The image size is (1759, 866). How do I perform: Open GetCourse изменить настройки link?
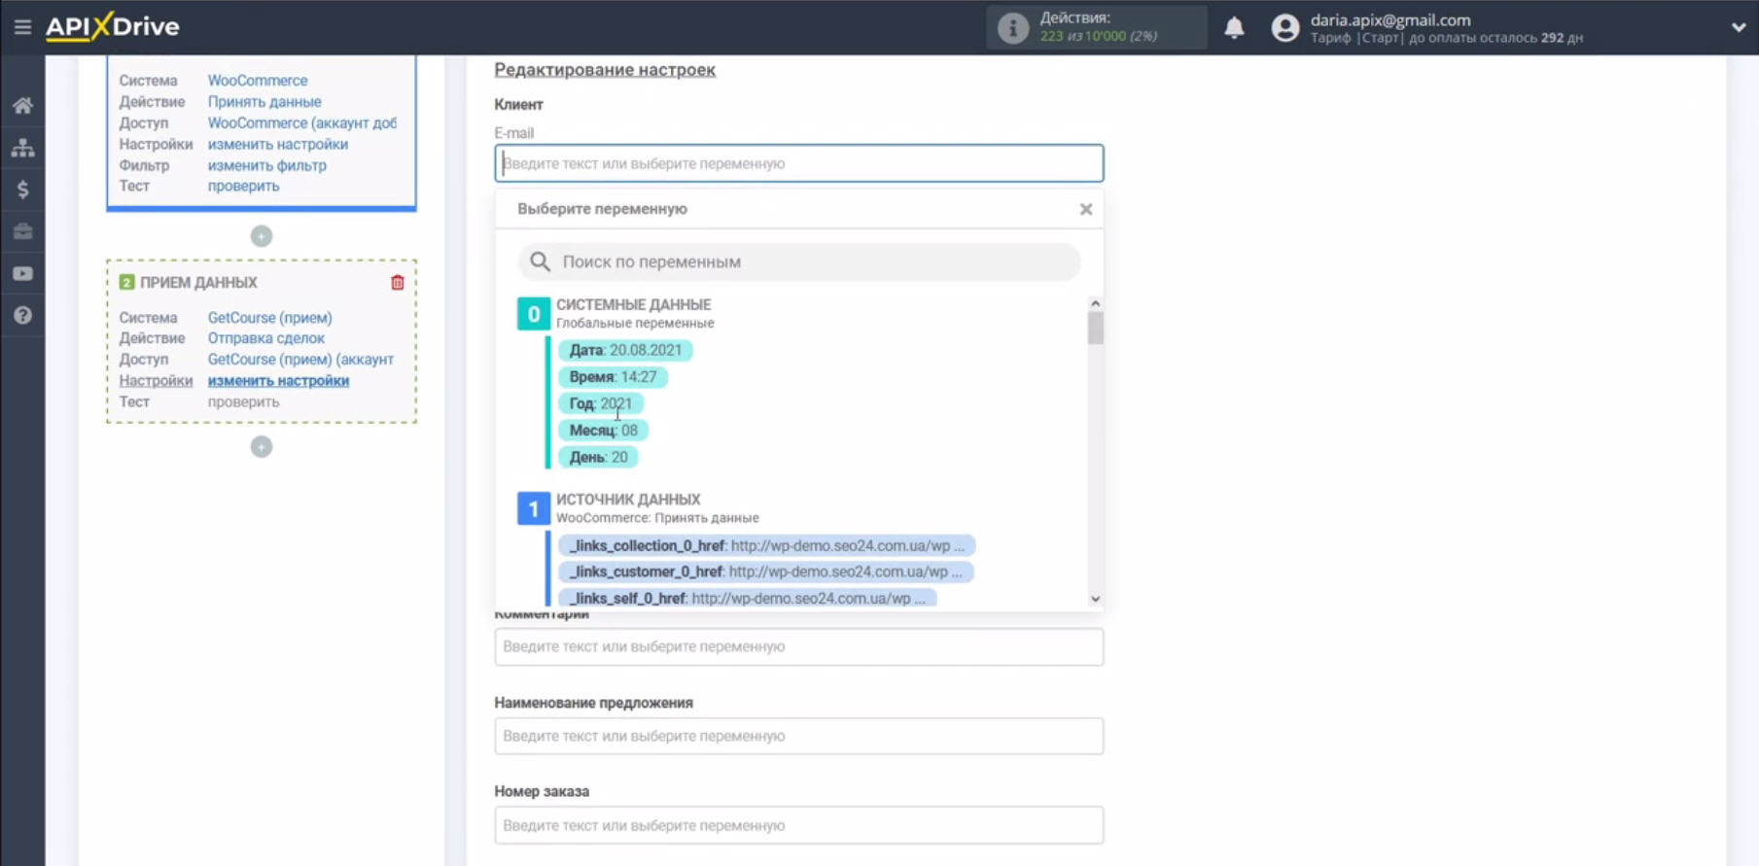278,381
